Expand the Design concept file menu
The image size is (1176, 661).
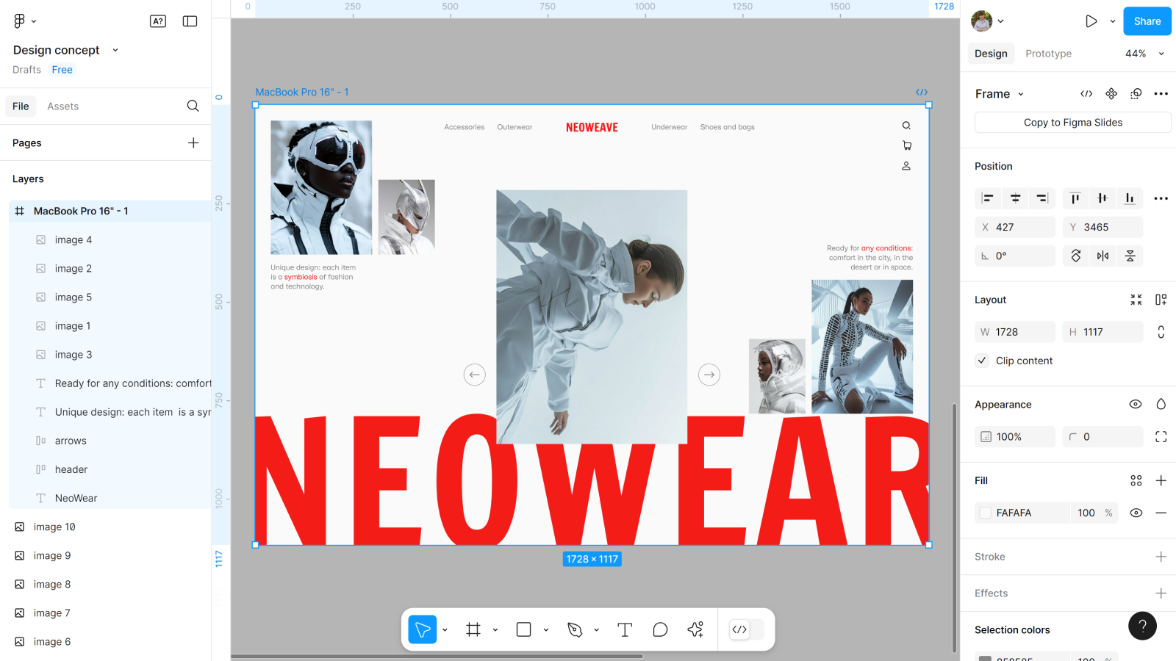(115, 50)
